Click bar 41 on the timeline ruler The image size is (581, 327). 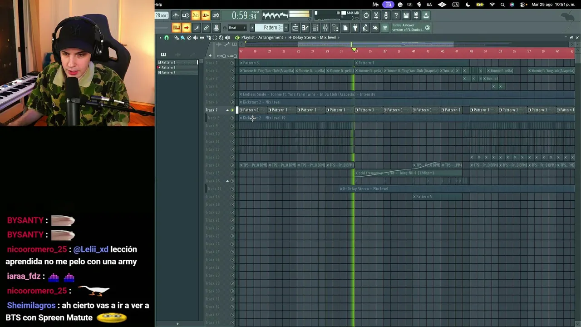[414, 51]
